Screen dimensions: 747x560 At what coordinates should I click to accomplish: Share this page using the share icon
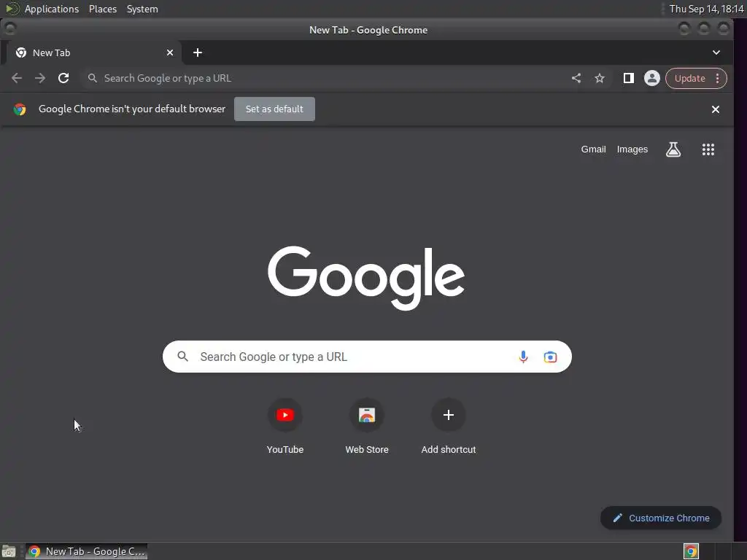[x=576, y=78]
